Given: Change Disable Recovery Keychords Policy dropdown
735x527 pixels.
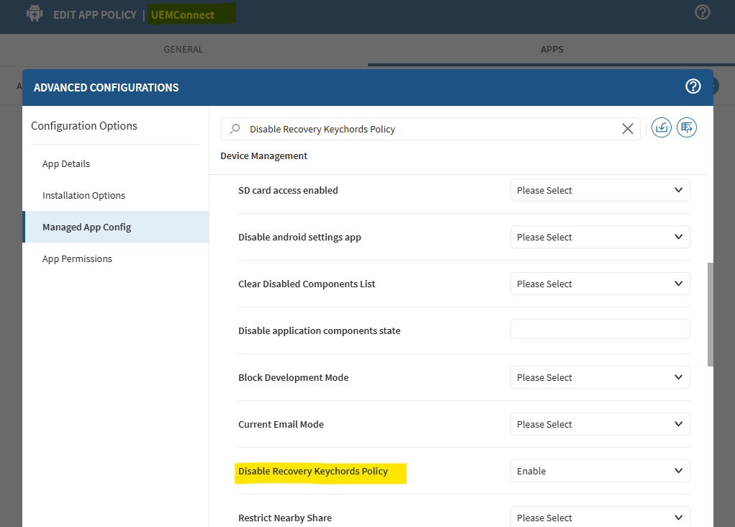Looking at the screenshot, I should pyautogui.click(x=600, y=471).
